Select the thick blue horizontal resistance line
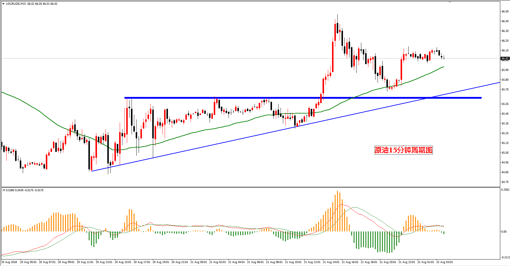The image size is (510, 266). pyautogui.click(x=303, y=98)
